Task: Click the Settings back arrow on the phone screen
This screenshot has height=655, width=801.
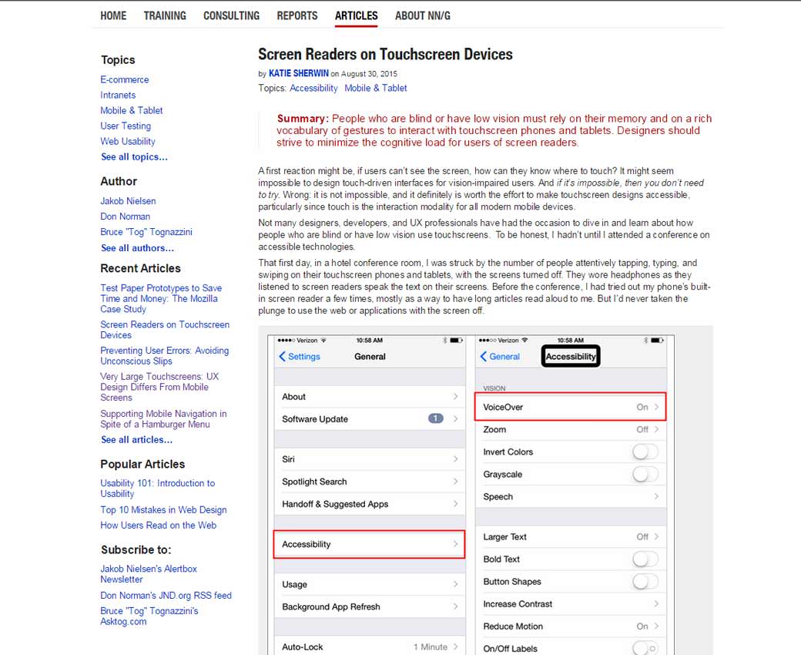Action: pyautogui.click(x=283, y=356)
